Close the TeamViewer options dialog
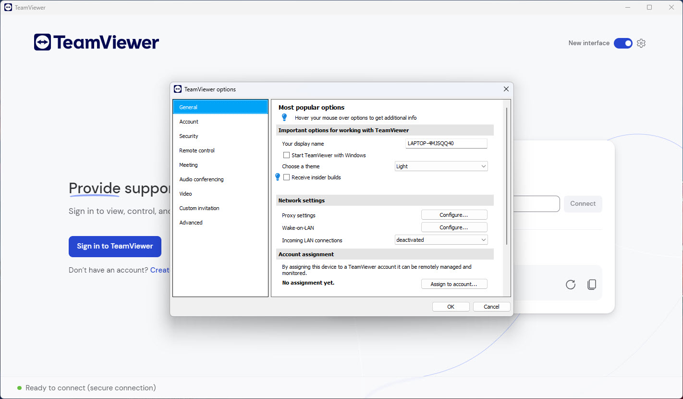 coord(506,89)
